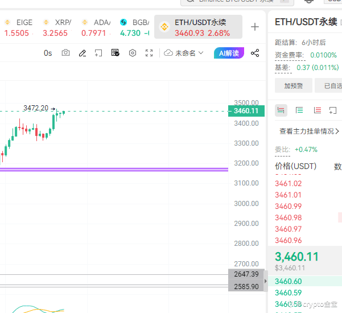Click the calculator icon in chart toolbar
The width and height of the screenshot is (342, 313).
pyautogui.click(x=115, y=52)
